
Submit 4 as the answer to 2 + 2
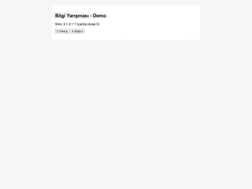[77, 31]
